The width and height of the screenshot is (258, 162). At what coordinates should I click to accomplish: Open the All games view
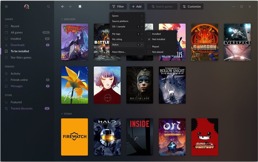pyautogui.click(x=16, y=32)
